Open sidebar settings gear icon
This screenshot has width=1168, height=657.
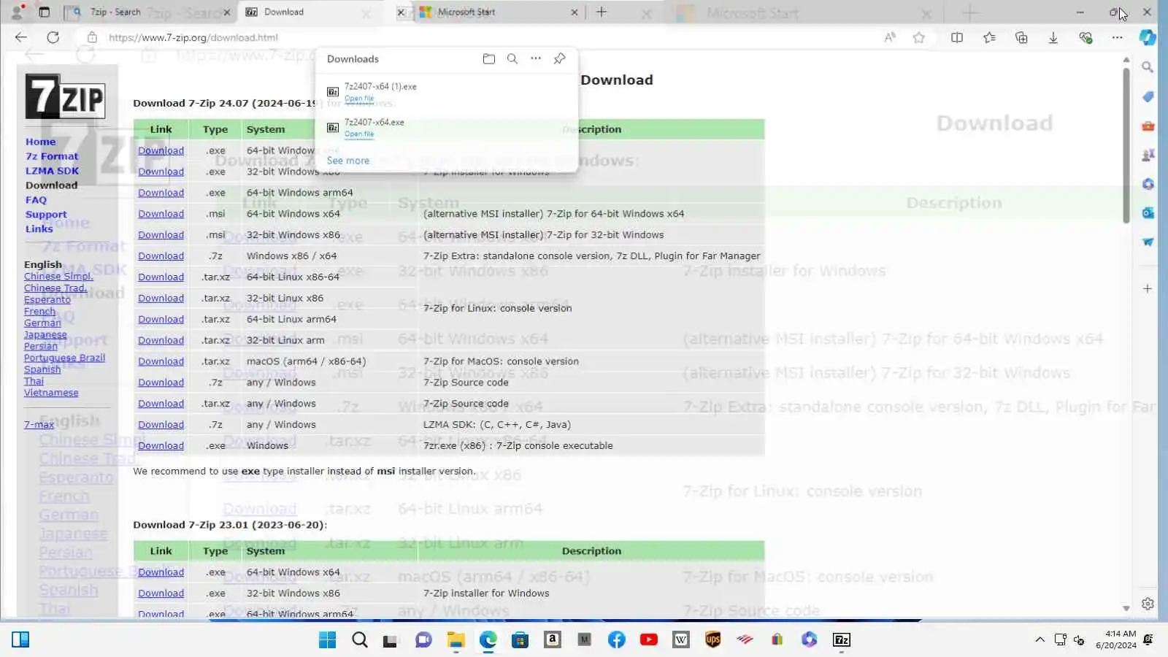point(1148,604)
